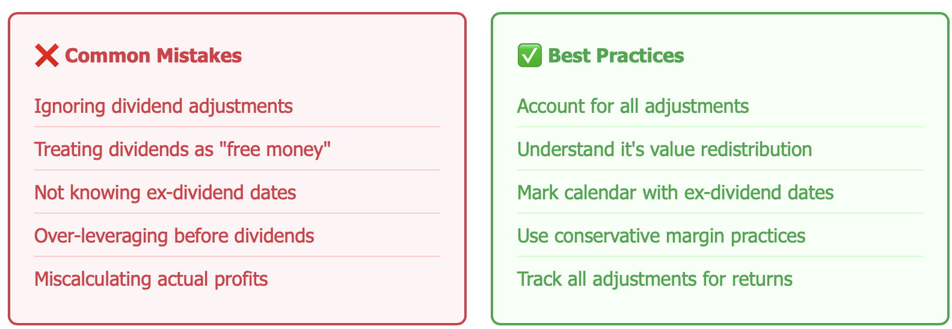The width and height of the screenshot is (952, 329).
Task: Select 'Not knowing ex-dividend dates' entry
Action: coord(165,193)
